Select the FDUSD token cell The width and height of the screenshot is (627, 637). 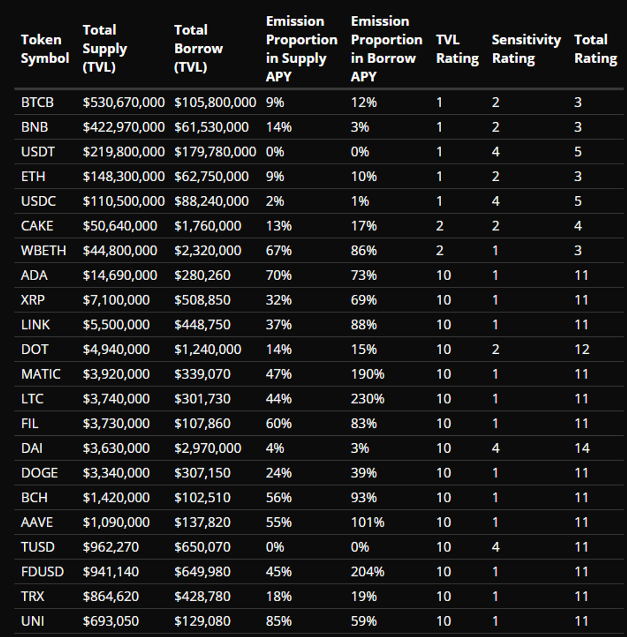[43, 572]
